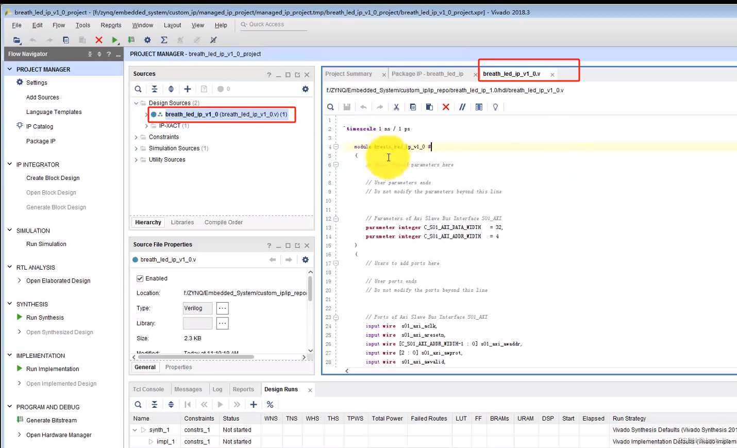Fold the module block at line 4
Screen dimensions: 737x448
tap(336, 147)
